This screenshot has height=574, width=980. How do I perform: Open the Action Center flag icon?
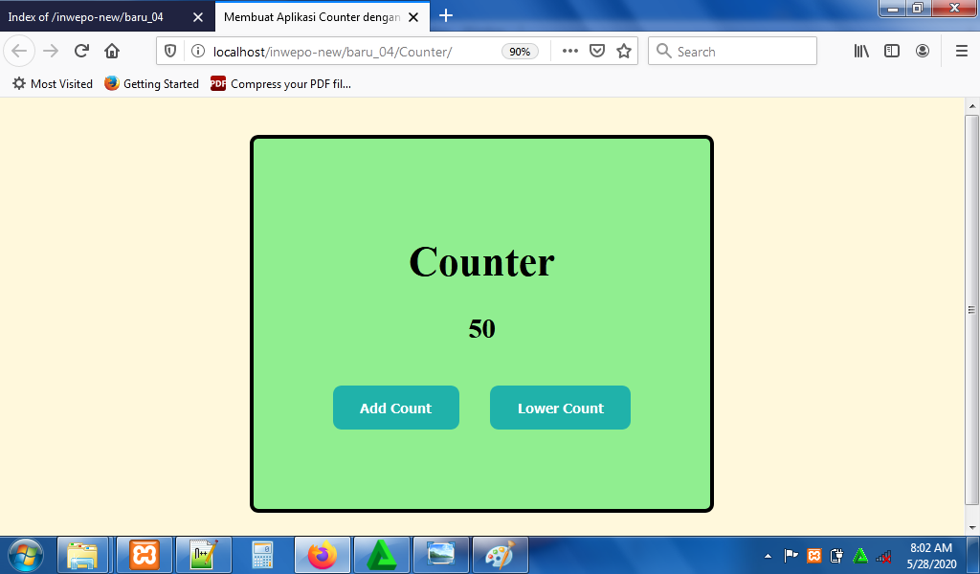coord(791,555)
